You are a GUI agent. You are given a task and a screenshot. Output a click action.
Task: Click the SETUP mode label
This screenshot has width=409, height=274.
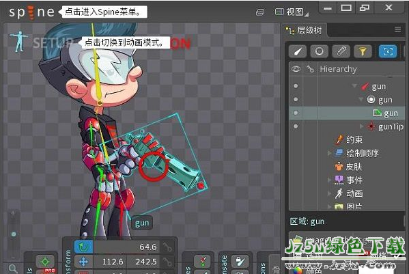53,42
